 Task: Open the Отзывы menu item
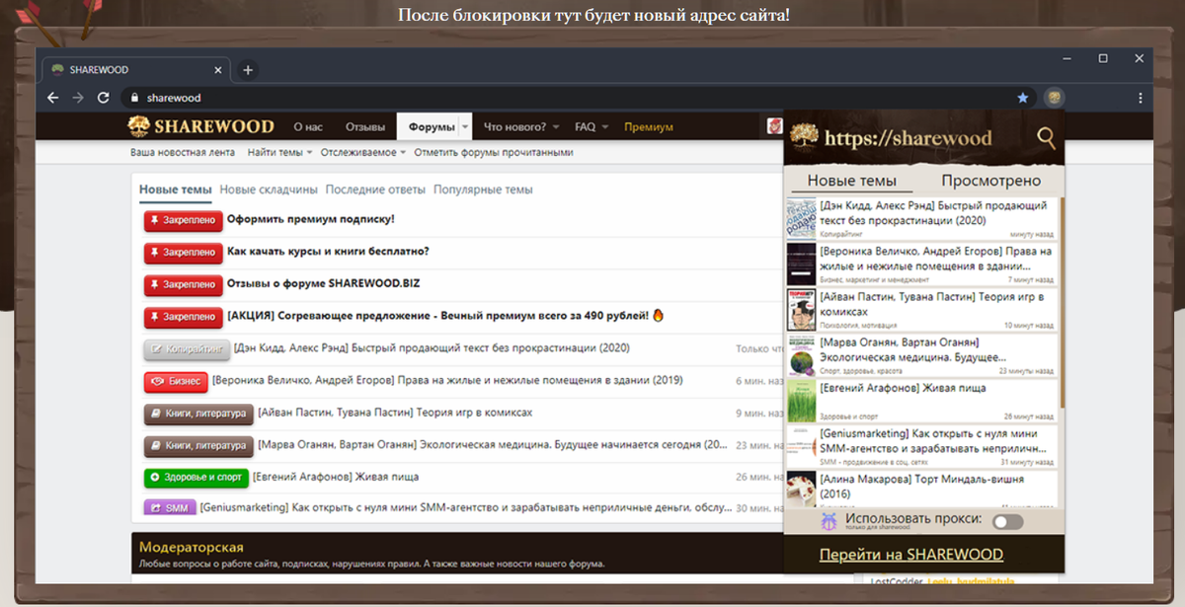tap(364, 127)
